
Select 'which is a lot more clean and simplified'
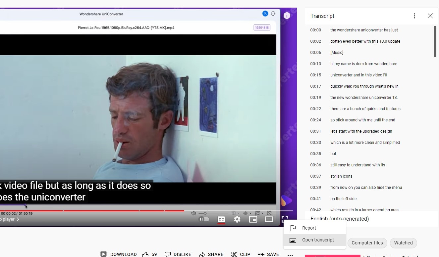coord(369,143)
